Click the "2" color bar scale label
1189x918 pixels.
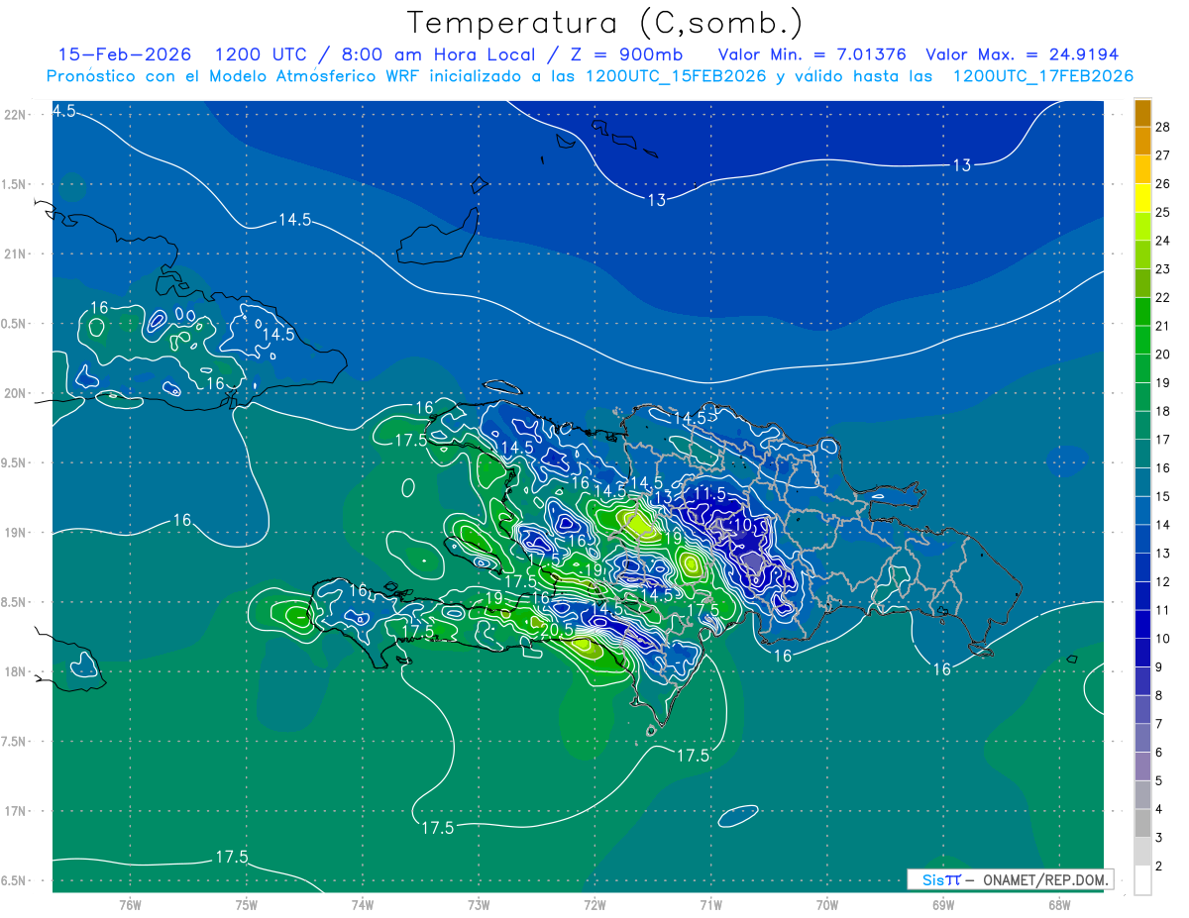1161,867
